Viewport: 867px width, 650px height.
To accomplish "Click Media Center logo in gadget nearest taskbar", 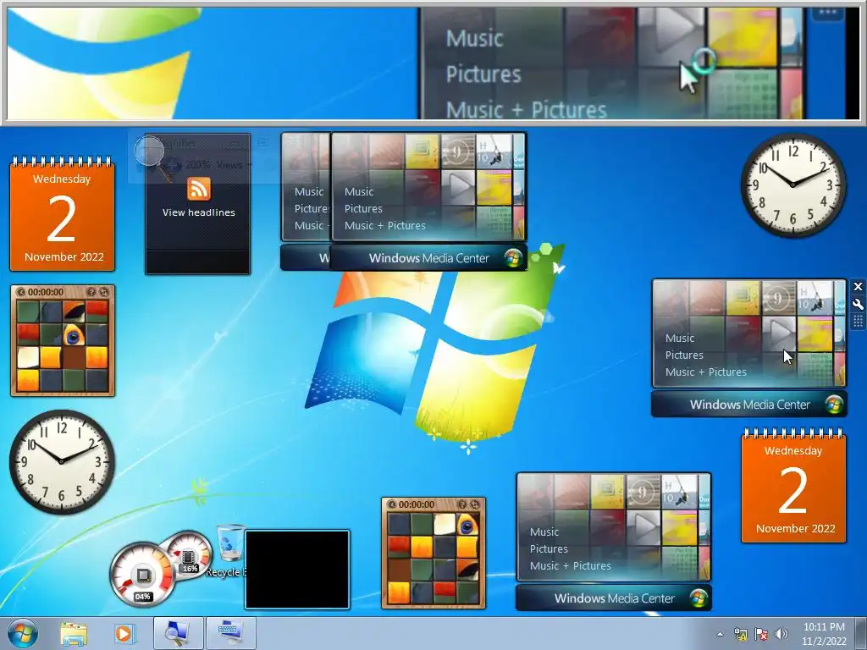I will [699, 598].
